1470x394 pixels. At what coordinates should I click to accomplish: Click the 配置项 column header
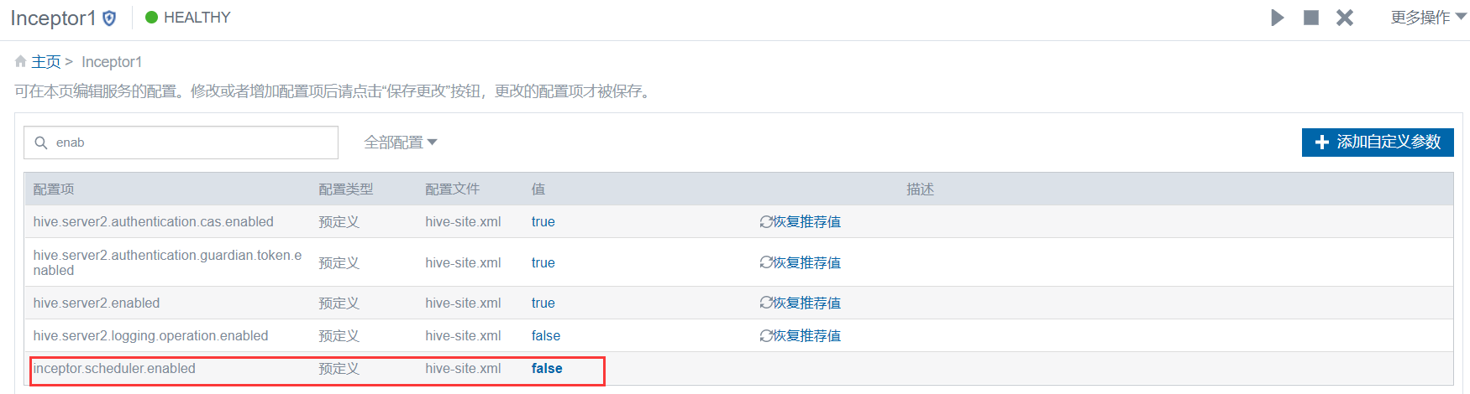[x=54, y=189]
